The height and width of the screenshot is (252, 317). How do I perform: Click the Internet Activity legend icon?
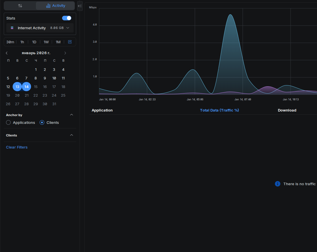[x=12, y=28]
